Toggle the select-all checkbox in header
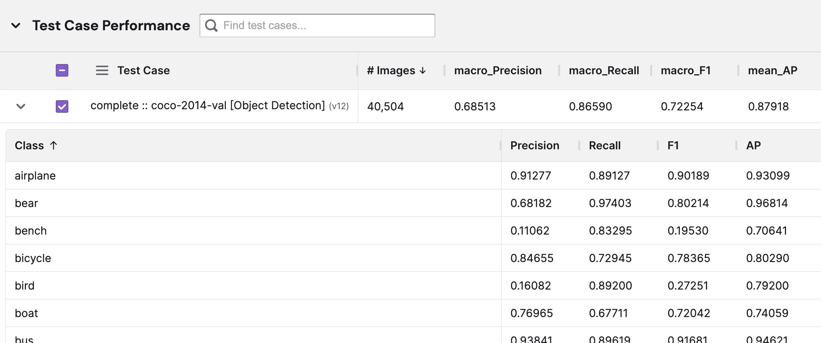 pyautogui.click(x=62, y=71)
